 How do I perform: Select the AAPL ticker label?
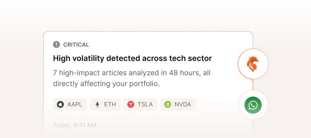point(75,105)
